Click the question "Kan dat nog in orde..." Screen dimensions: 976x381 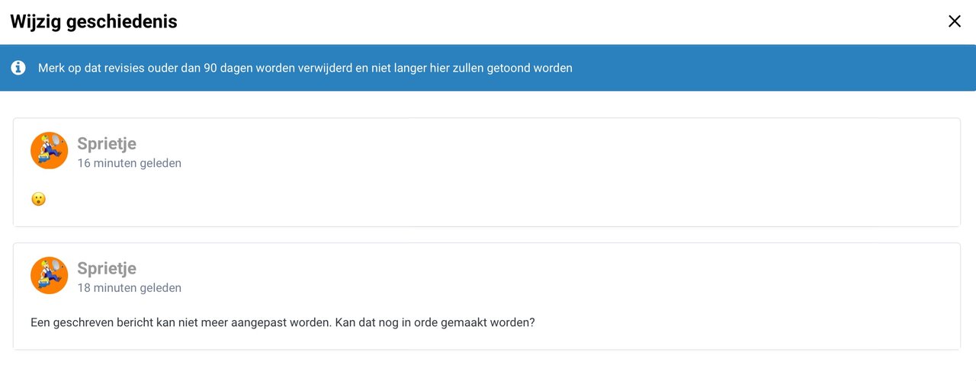point(435,322)
